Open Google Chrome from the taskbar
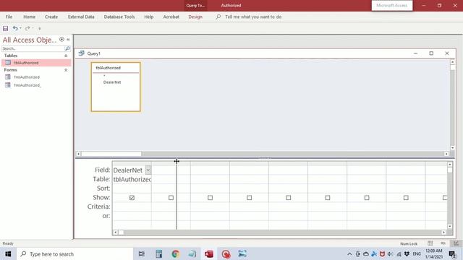Viewport: 463px width, 260px height. [175, 253]
